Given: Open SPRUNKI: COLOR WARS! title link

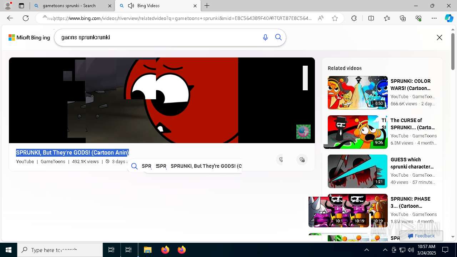Looking at the screenshot, I should pyautogui.click(x=411, y=85).
